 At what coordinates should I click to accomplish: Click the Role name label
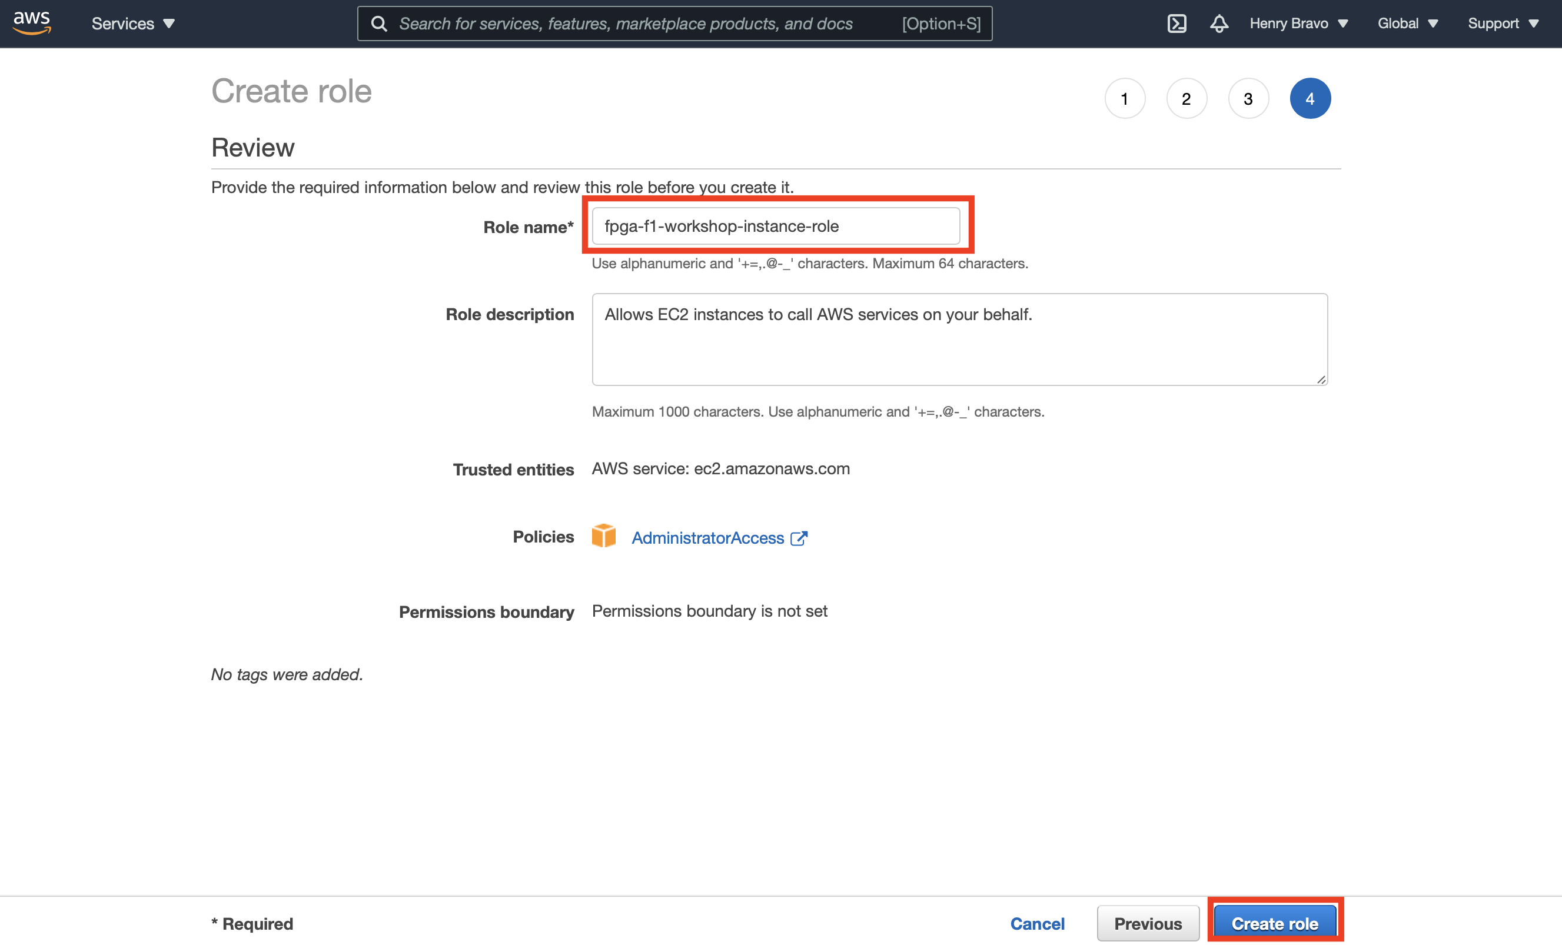pyautogui.click(x=528, y=228)
